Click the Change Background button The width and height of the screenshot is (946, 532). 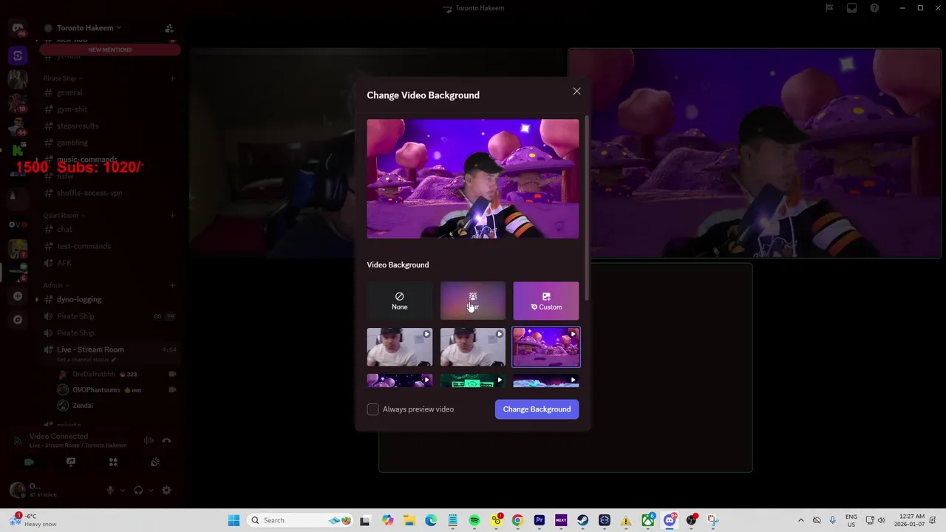coord(537,409)
